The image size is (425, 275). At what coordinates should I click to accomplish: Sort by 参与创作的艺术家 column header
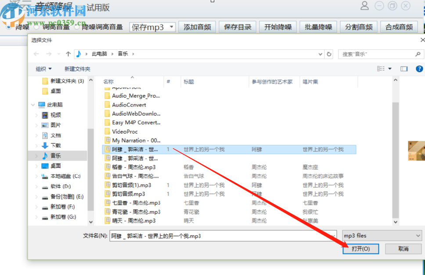tap(272, 82)
